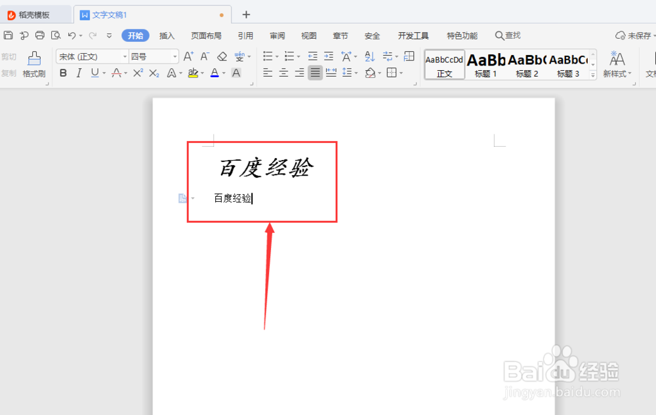Expand the numbered list dropdown arrow

coord(298,56)
